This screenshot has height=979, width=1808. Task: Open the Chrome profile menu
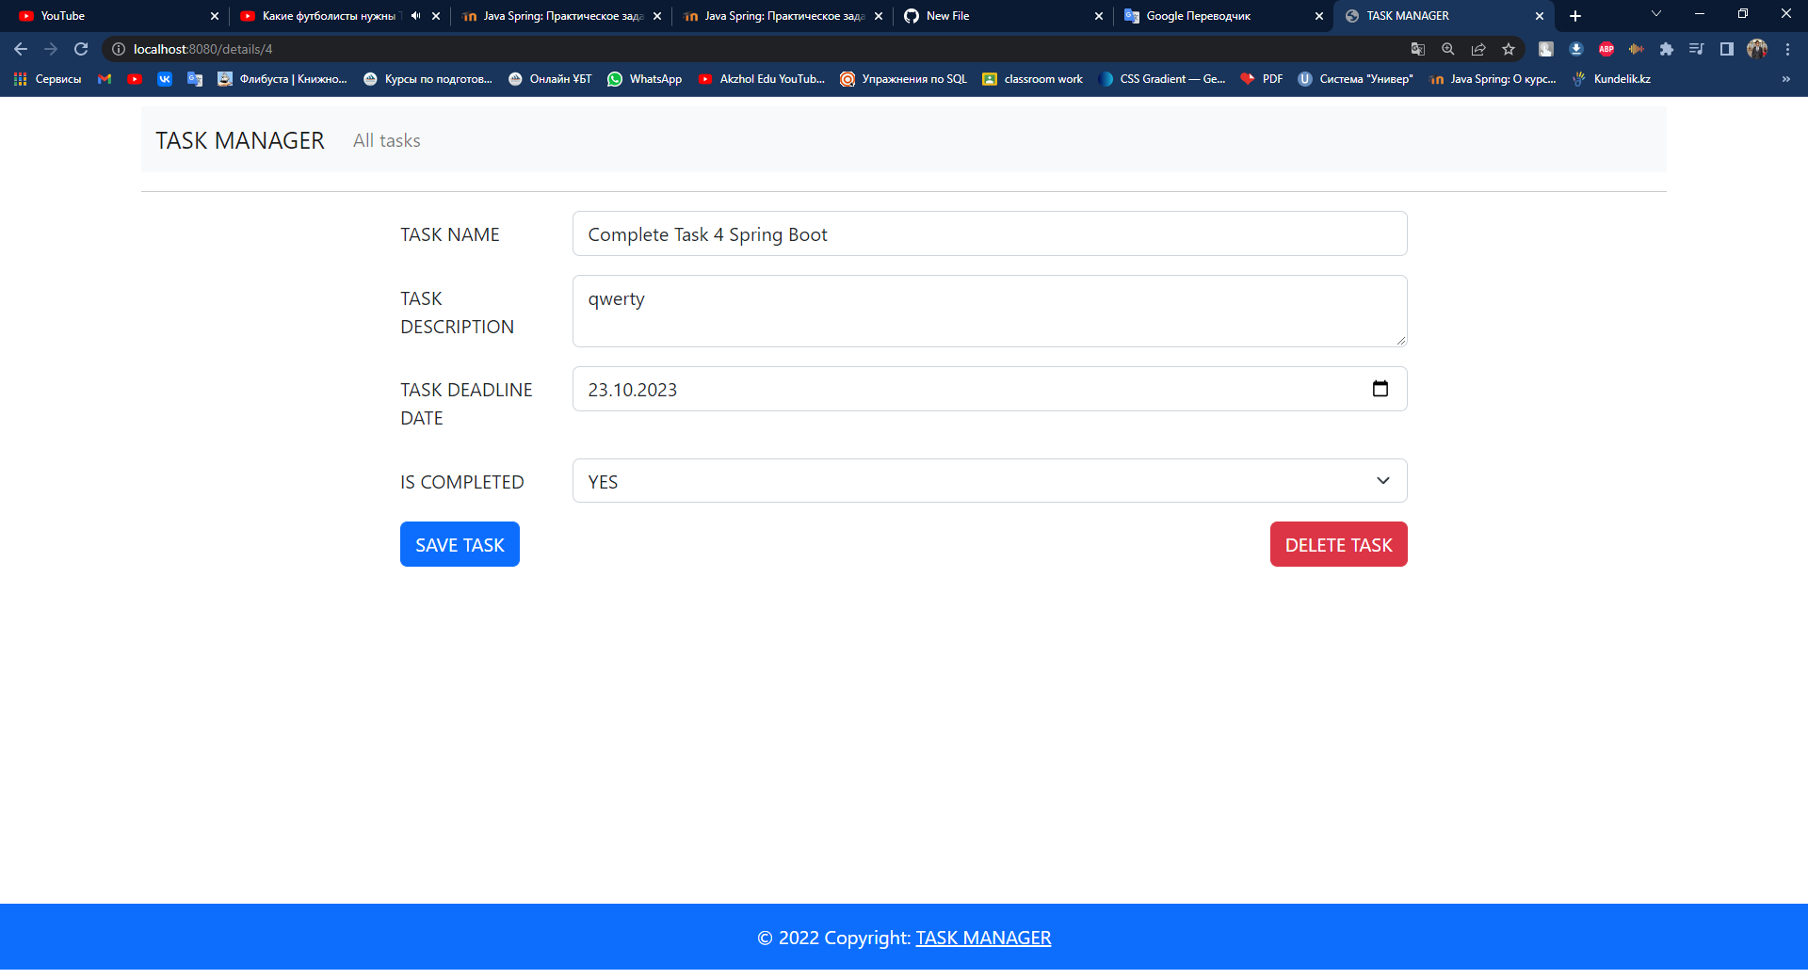pyautogui.click(x=1757, y=49)
